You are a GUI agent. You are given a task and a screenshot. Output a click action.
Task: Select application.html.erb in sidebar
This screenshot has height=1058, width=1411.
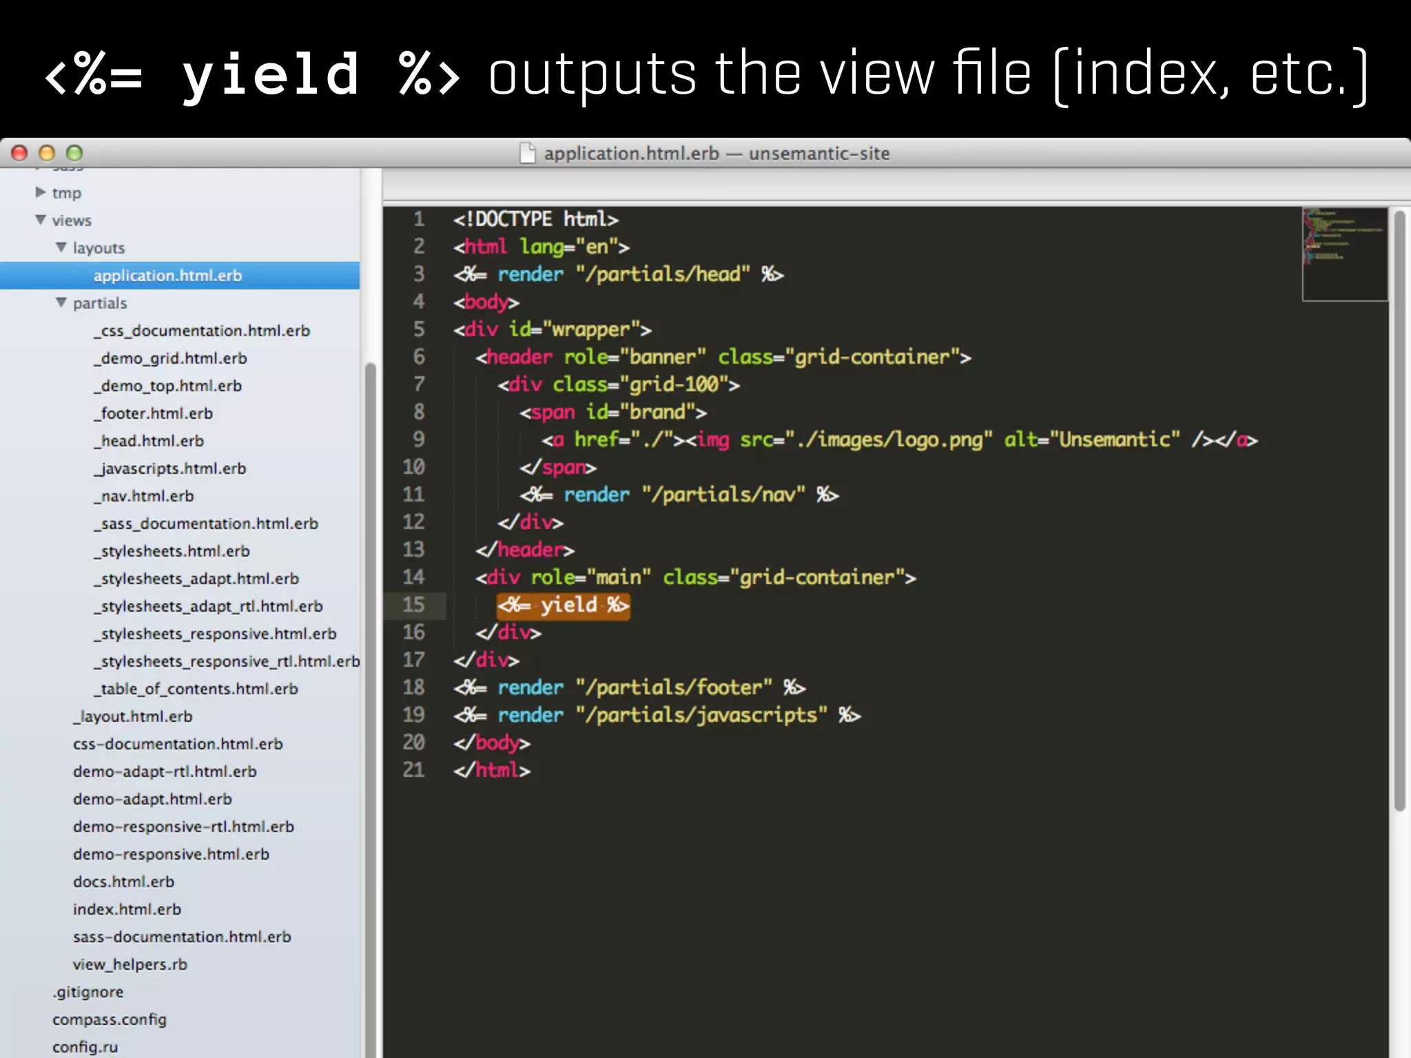click(167, 276)
